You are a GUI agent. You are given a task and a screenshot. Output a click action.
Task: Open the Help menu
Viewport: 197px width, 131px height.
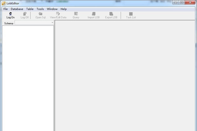click(64, 9)
